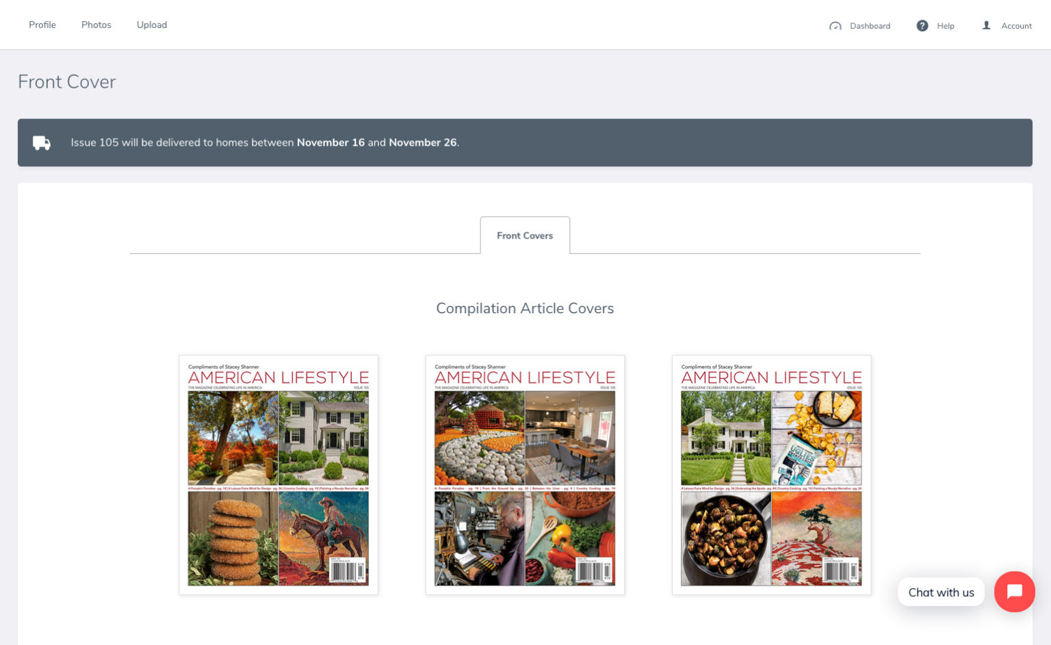Open the Photos section
The height and width of the screenshot is (645, 1051).
(x=96, y=25)
